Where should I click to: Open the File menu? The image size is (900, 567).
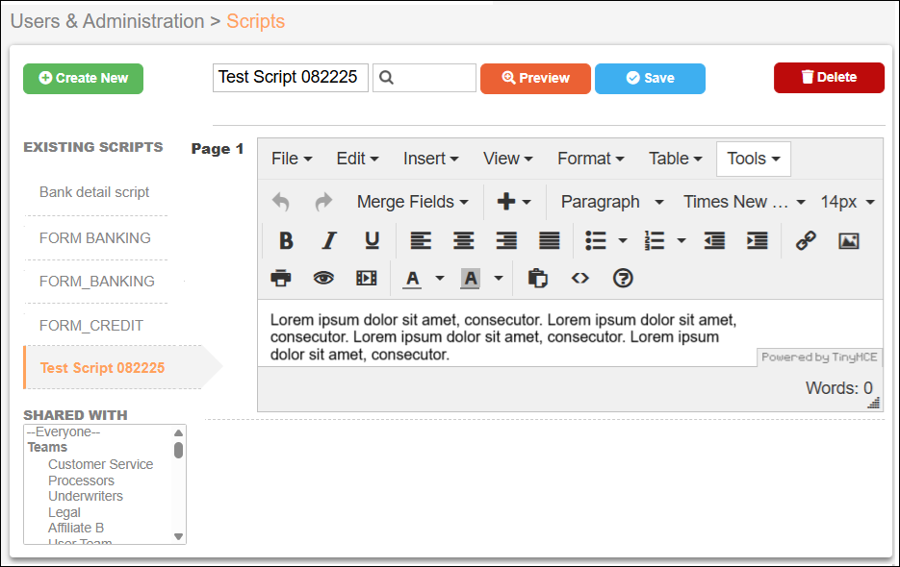tap(292, 159)
